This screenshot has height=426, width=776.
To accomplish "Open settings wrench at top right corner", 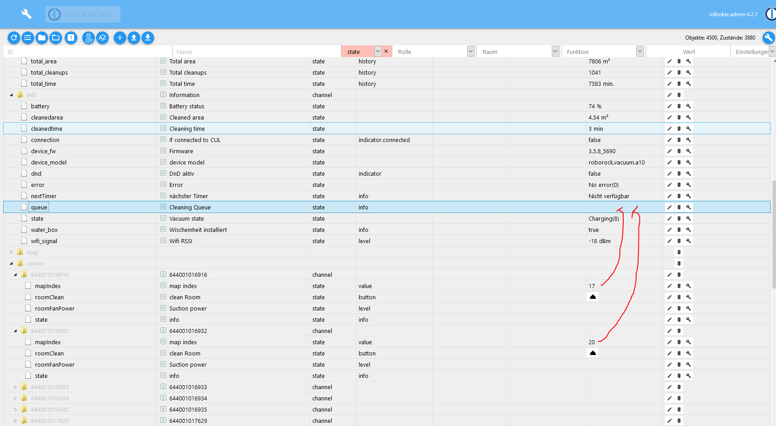I will [x=769, y=38].
